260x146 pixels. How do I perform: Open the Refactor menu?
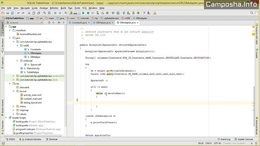coord(54,8)
